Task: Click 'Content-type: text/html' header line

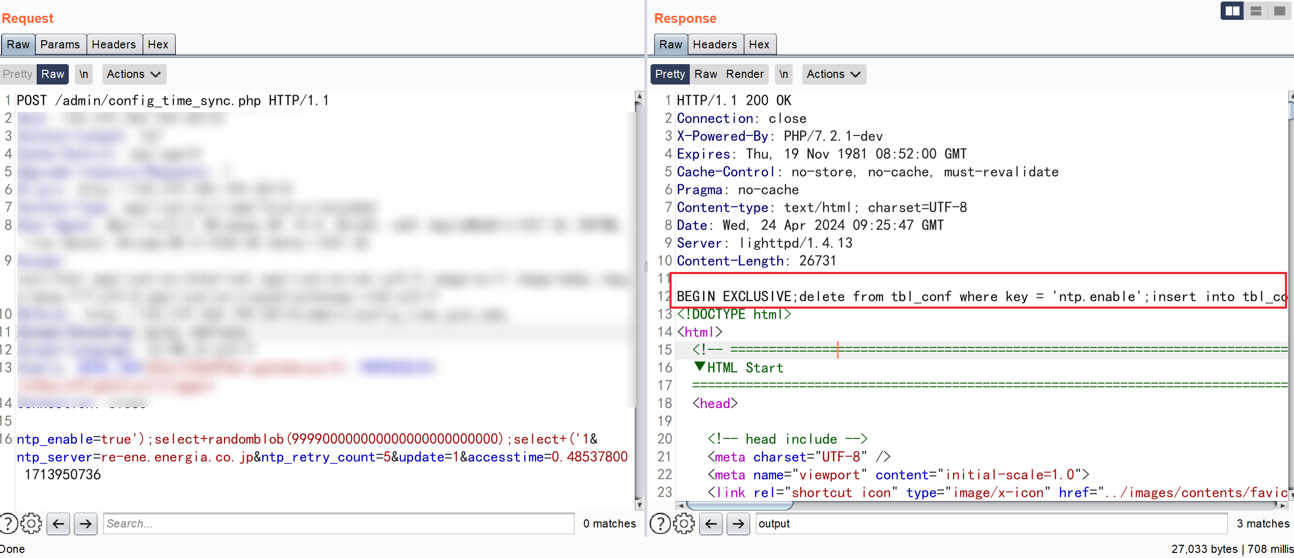Action: pos(821,207)
